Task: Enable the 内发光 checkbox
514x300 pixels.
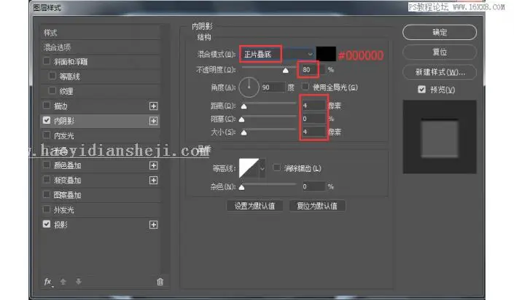Action: (x=47, y=135)
